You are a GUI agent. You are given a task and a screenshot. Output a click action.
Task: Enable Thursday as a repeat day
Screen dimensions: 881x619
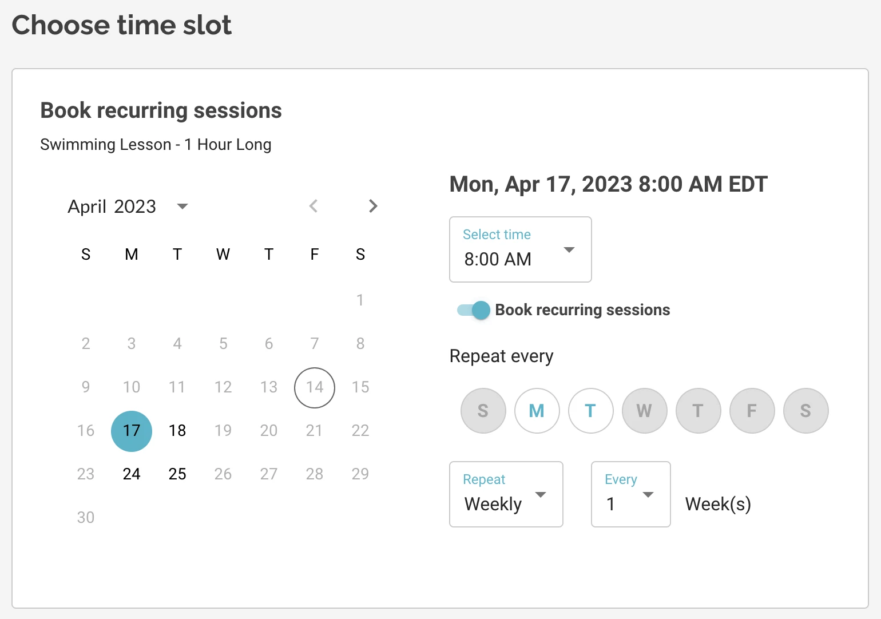698,410
